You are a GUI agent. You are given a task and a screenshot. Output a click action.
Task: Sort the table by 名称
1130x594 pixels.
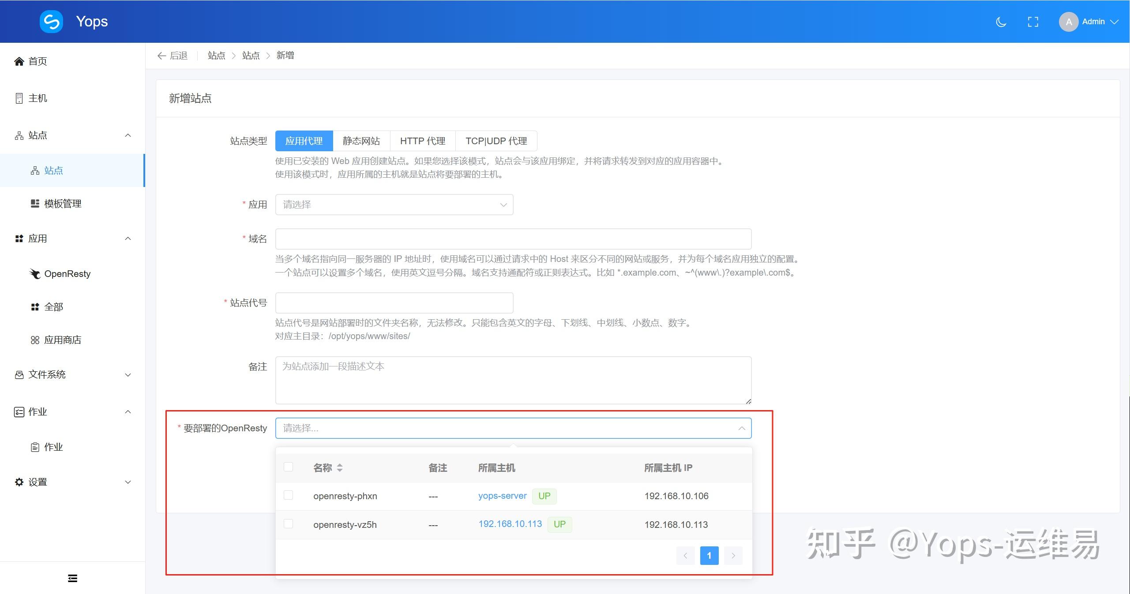click(x=340, y=467)
